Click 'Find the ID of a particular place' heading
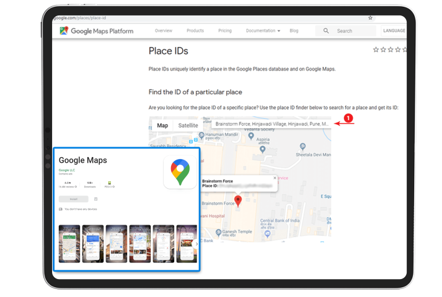This screenshot has height=297, width=442. click(195, 92)
